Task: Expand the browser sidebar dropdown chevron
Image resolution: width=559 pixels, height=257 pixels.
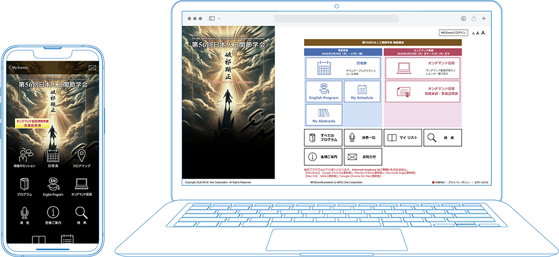Action: click(x=219, y=18)
